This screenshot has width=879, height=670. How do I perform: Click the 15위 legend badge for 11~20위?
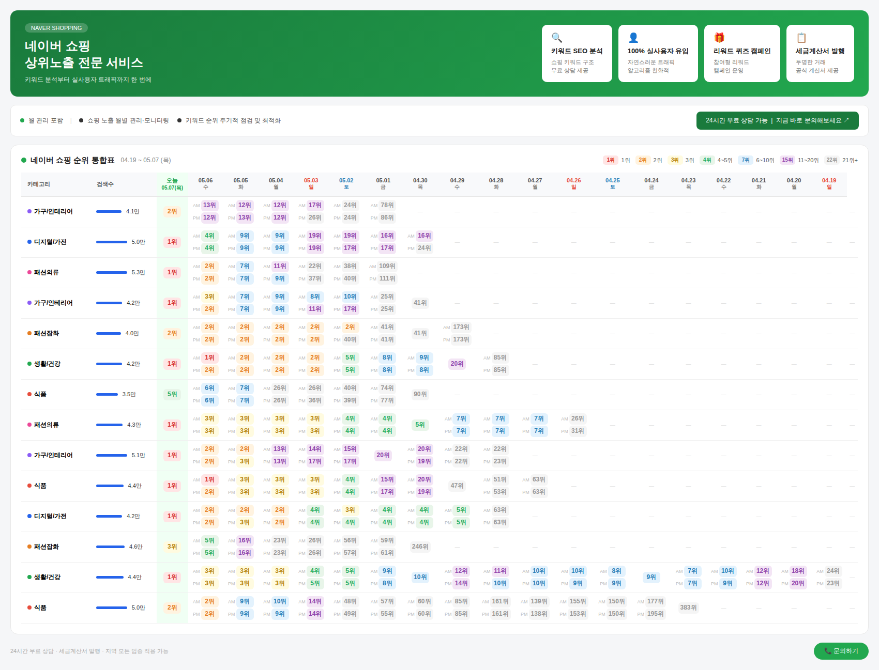click(x=787, y=160)
